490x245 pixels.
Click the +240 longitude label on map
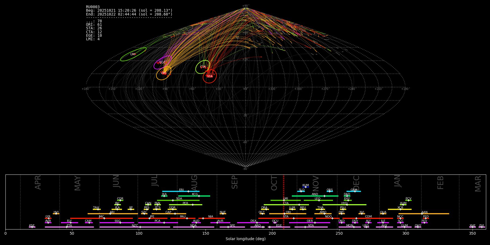(x=351, y=89)
